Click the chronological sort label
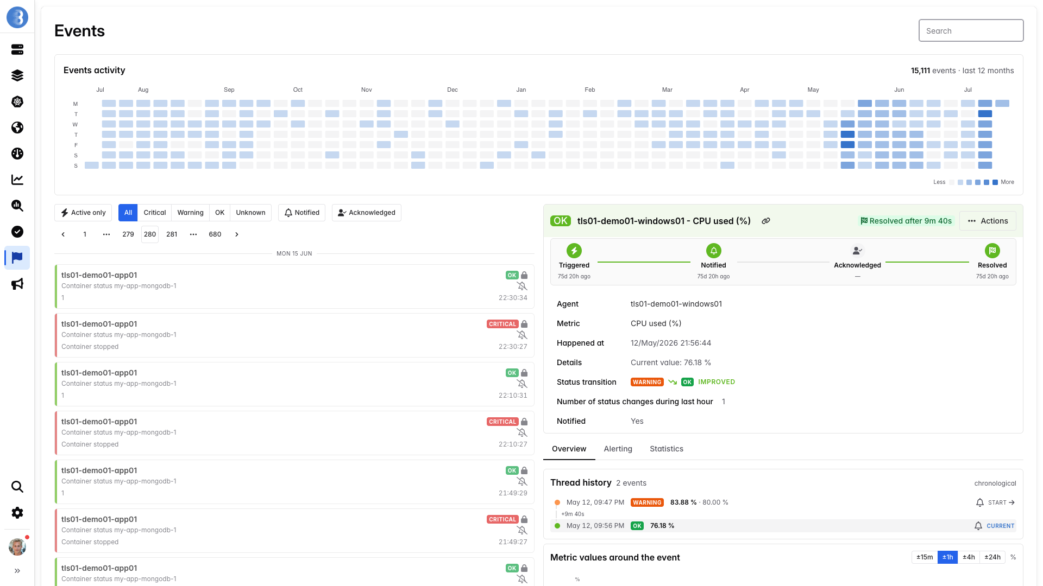 [x=995, y=483]
